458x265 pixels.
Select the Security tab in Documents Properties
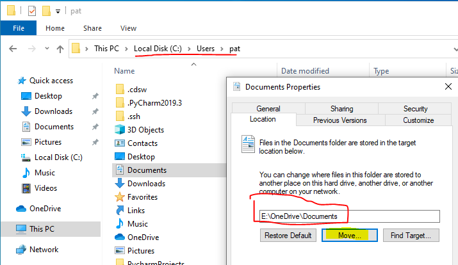pos(415,109)
